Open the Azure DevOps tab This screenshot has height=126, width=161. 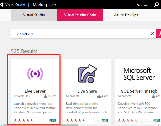(x=126, y=15)
